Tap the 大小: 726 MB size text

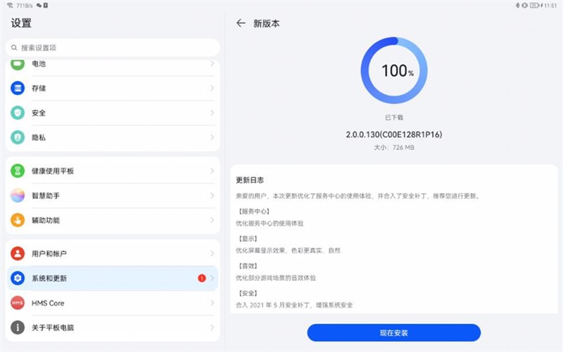tap(394, 147)
